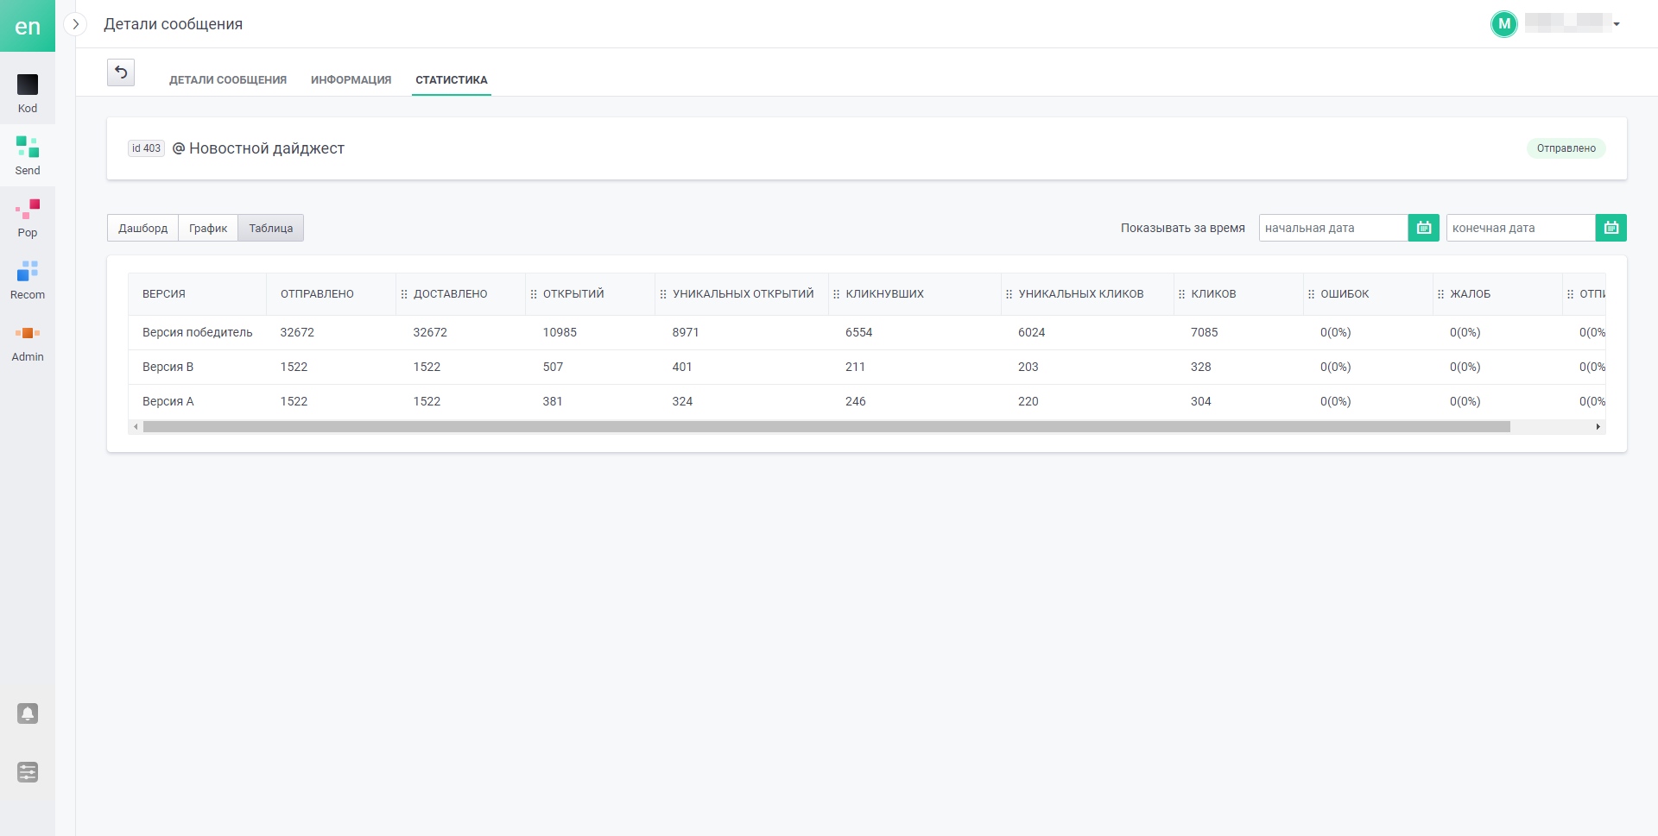The height and width of the screenshot is (836, 1658).
Task: Click the Показывать за время label
Action: [x=1183, y=228]
